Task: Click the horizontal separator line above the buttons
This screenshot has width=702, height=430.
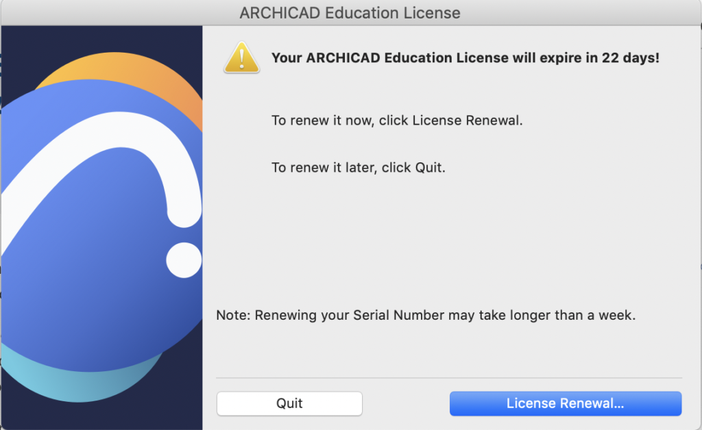Action: pos(449,377)
